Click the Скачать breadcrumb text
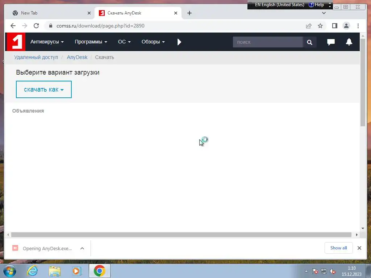This screenshot has height=278, width=371. [x=105, y=57]
